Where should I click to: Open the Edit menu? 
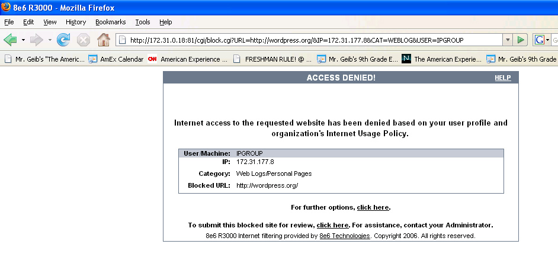click(28, 22)
